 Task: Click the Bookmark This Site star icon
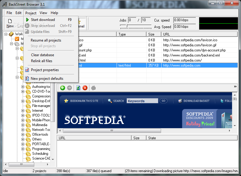point(66,101)
